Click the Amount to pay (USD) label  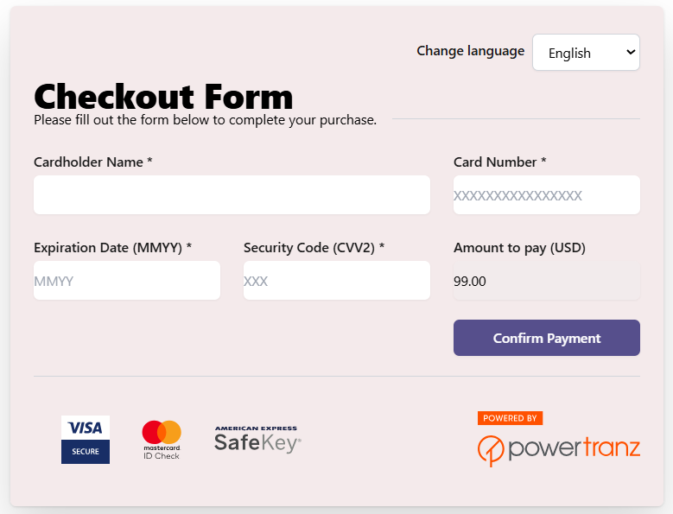(519, 248)
